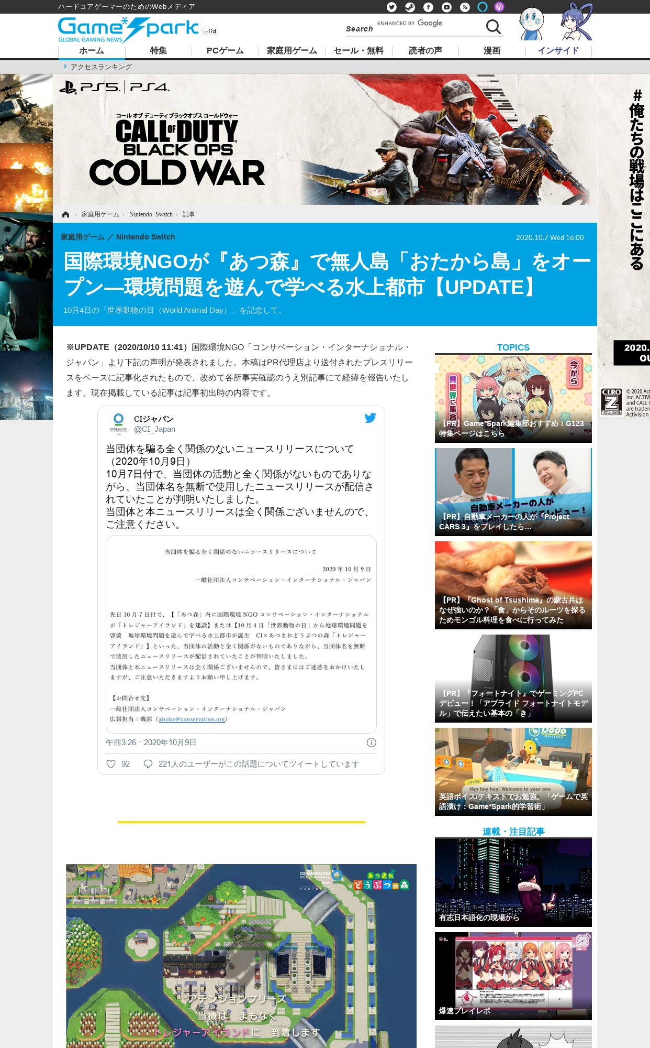
Task: Open 英語ボイス/テキストでお勉強 topic thumbnail
Action: 513,772
